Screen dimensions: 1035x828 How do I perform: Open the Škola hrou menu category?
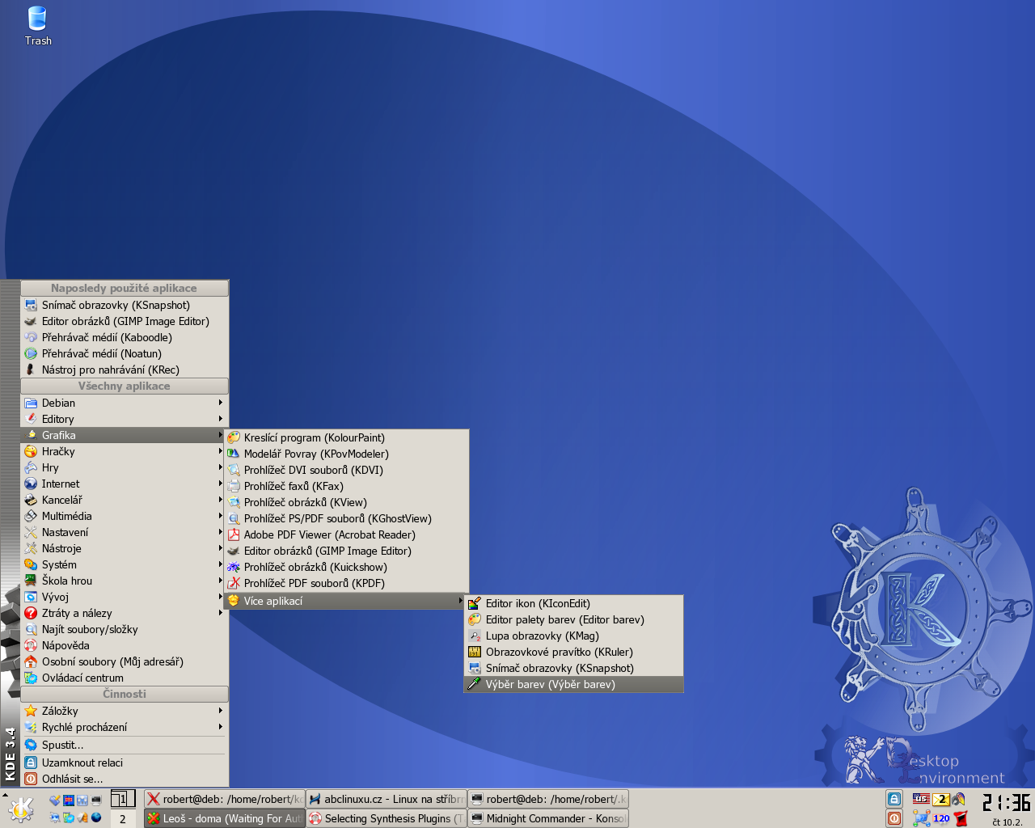(x=125, y=581)
